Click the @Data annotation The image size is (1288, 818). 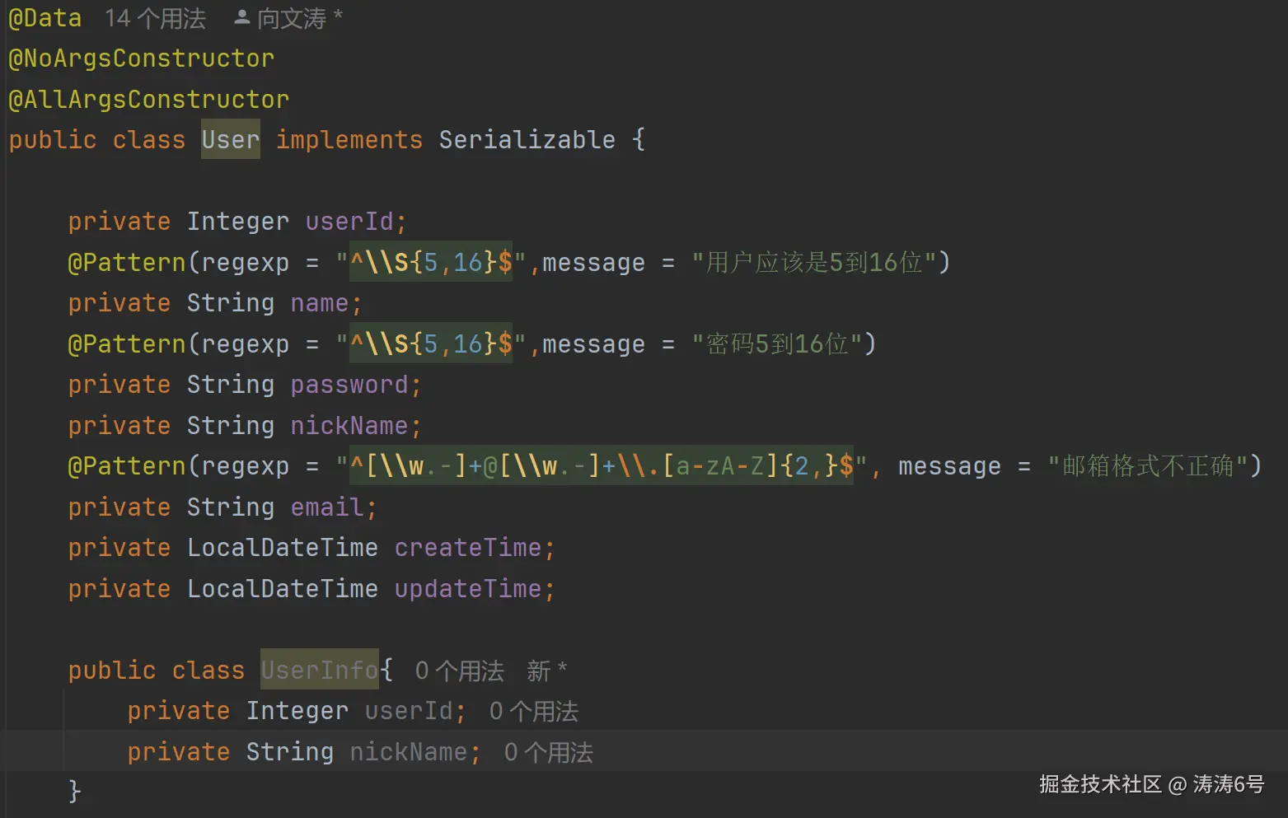(x=44, y=18)
